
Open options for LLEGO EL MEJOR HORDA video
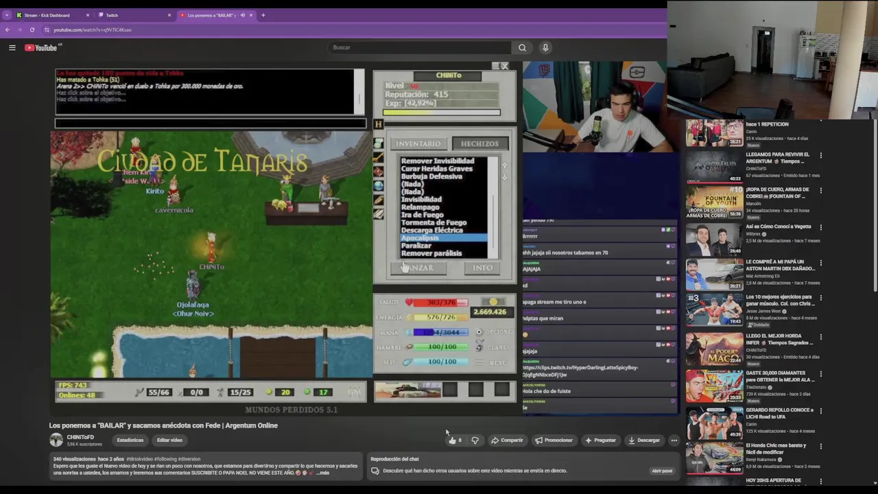coord(820,336)
